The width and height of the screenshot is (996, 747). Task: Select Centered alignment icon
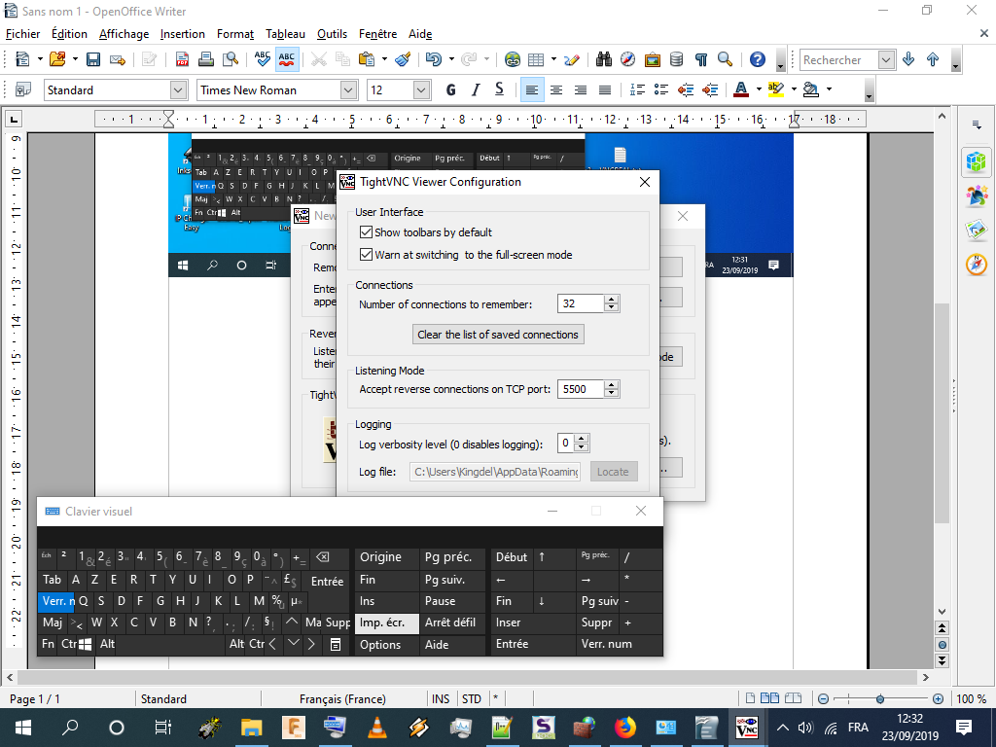555,90
